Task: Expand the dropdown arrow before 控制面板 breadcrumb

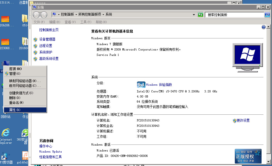Action: pyautogui.click(x=59, y=15)
